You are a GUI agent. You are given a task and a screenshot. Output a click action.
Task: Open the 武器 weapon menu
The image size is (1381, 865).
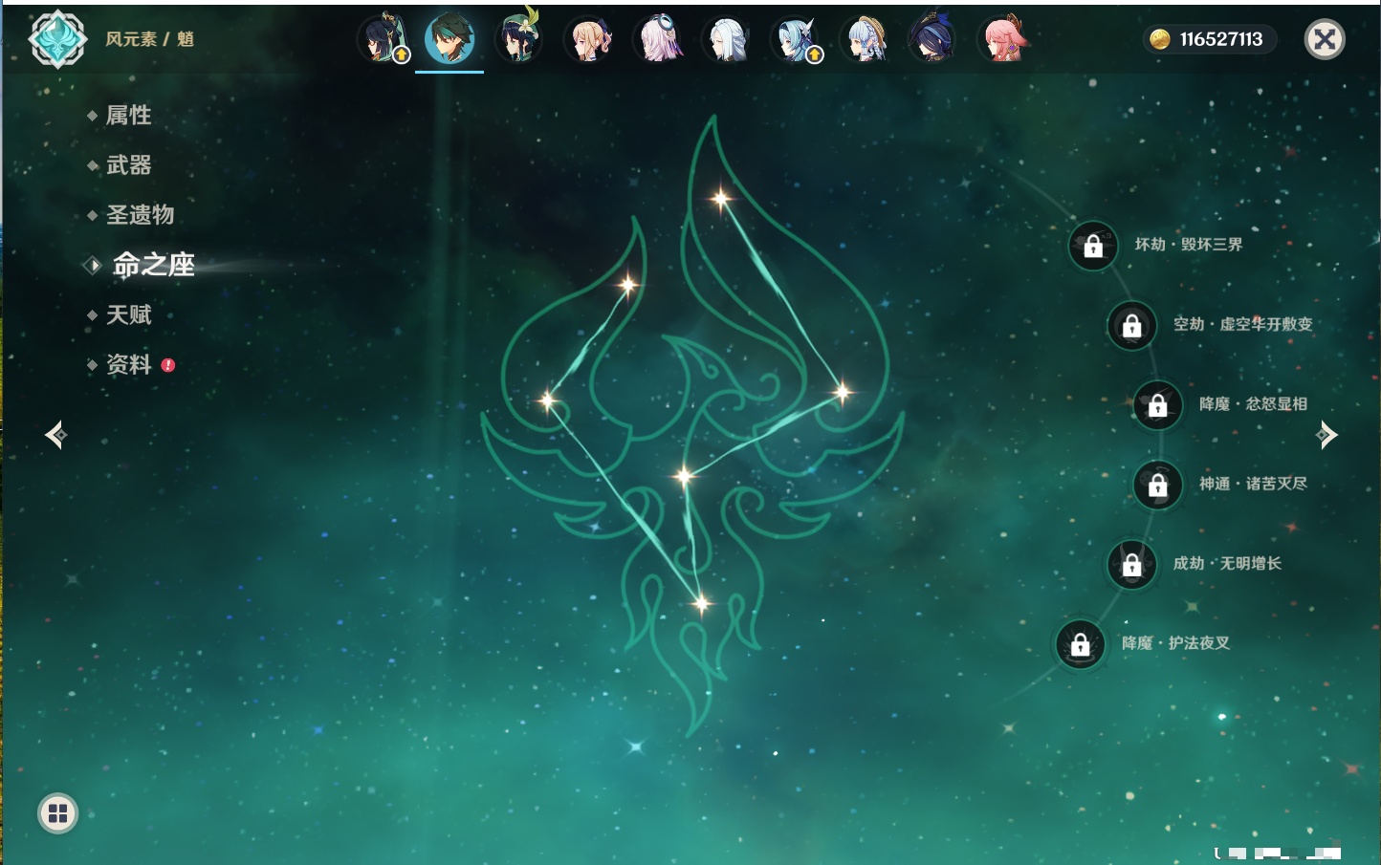(x=128, y=165)
